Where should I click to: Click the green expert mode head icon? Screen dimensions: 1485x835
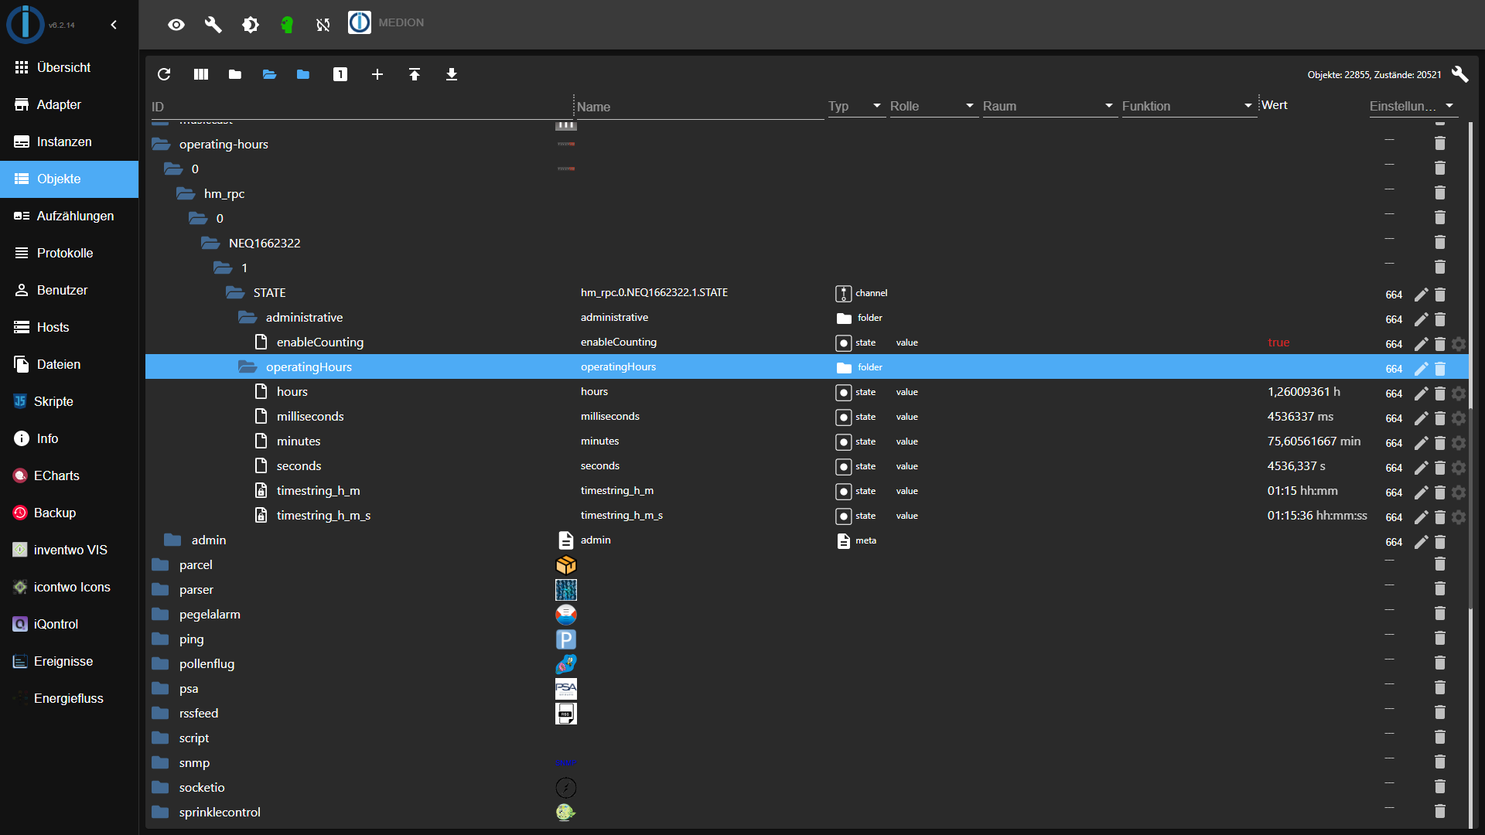287,25
